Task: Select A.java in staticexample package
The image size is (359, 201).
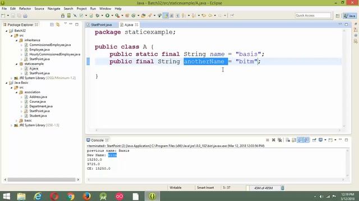Action: (x=34, y=69)
